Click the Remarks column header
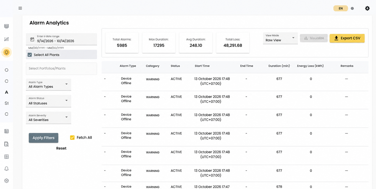 click(x=347, y=66)
